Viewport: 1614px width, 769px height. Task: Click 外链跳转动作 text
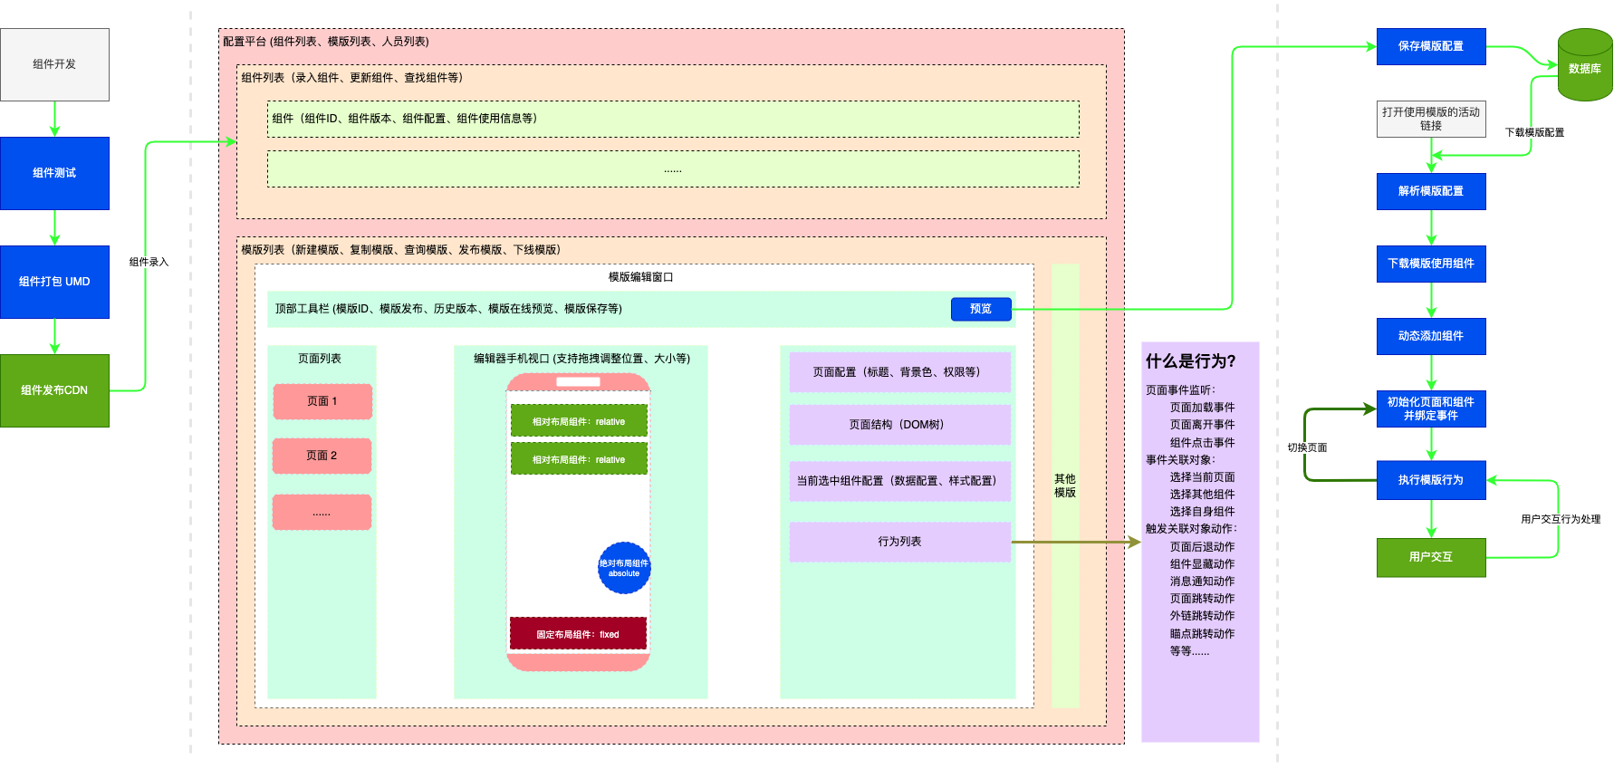point(1202,616)
